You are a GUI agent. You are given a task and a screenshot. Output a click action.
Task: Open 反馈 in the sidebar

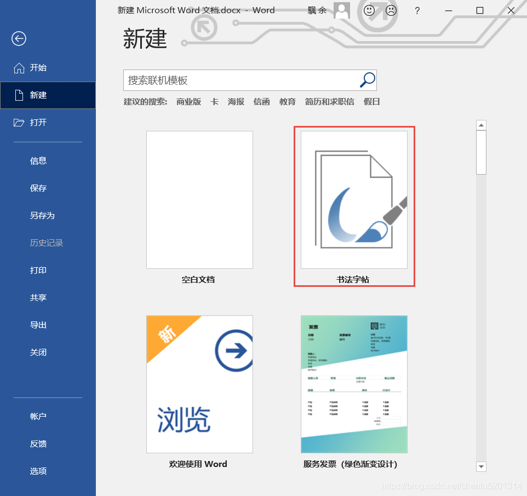pyautogui.click(x=48, y=444)
